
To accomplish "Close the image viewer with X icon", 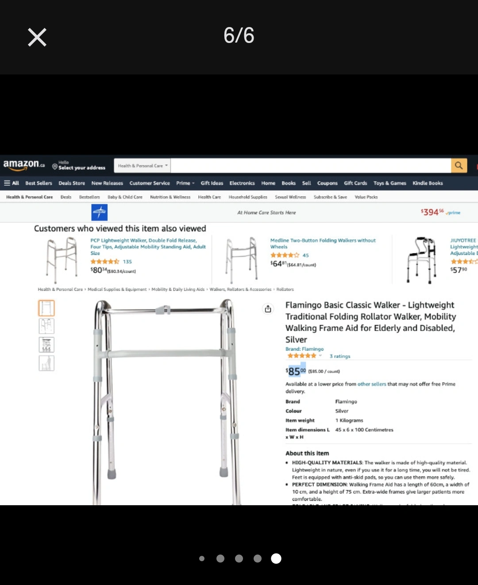I will [x=37, y=37].
